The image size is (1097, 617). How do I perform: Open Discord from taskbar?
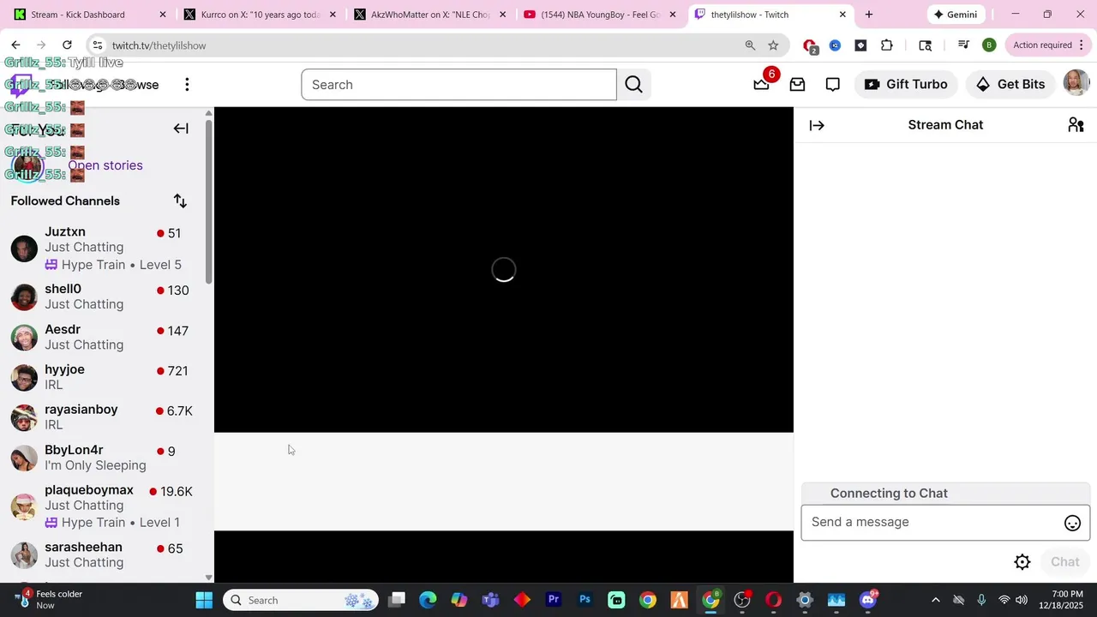(867, 600)
